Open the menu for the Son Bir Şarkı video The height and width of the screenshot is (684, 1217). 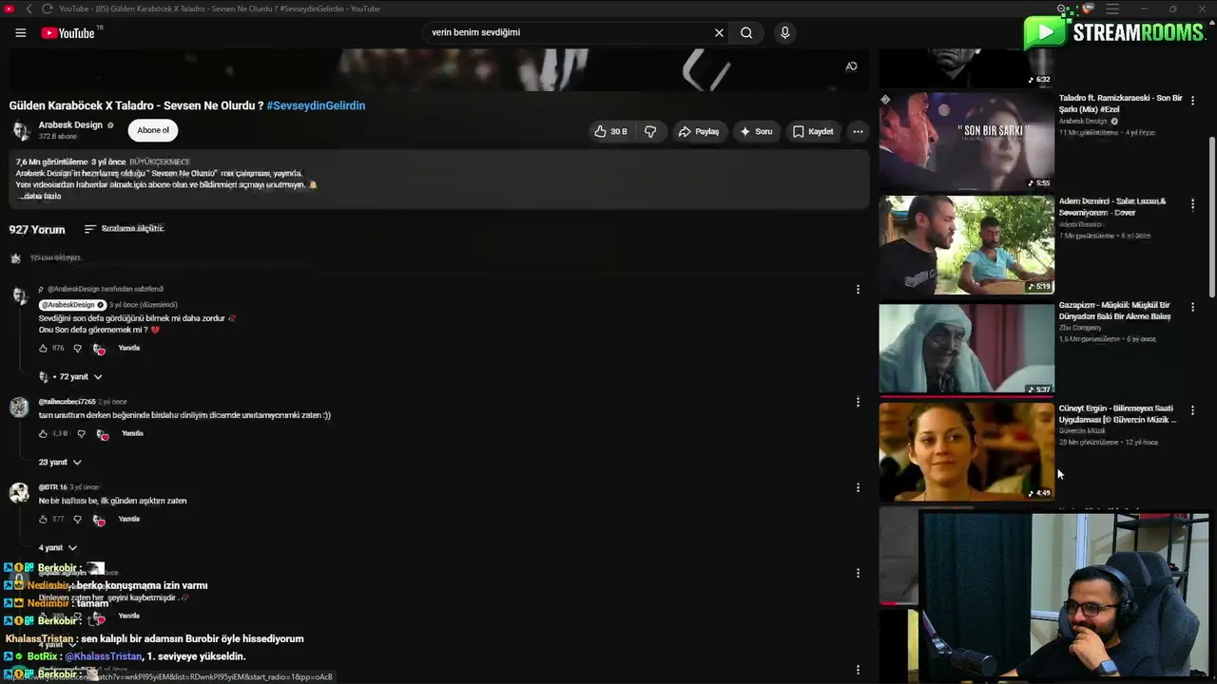tap(1192, 100)
